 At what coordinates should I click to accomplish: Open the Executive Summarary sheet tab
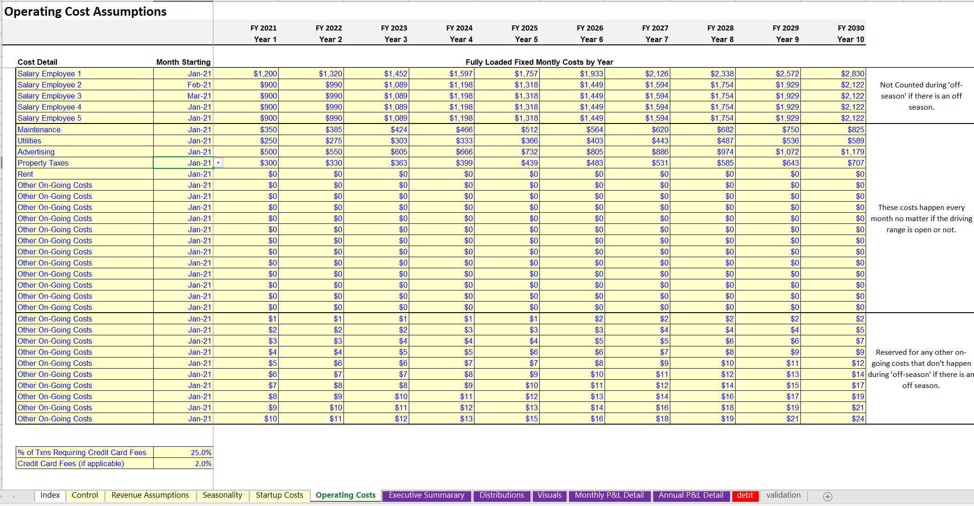(x=426, y=495)
